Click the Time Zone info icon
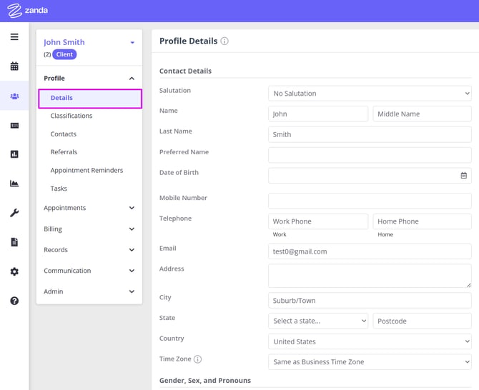The image size is (479, 390). click(198, 359)
